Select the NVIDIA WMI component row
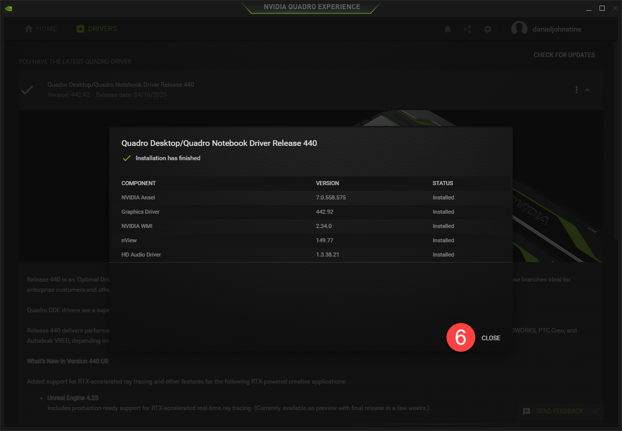622x431 pixels. [x=311, y=226]
